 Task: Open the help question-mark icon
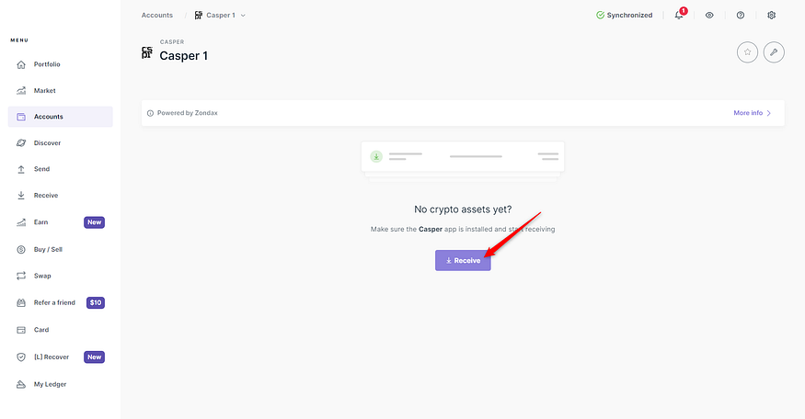(x=741, y=16)
